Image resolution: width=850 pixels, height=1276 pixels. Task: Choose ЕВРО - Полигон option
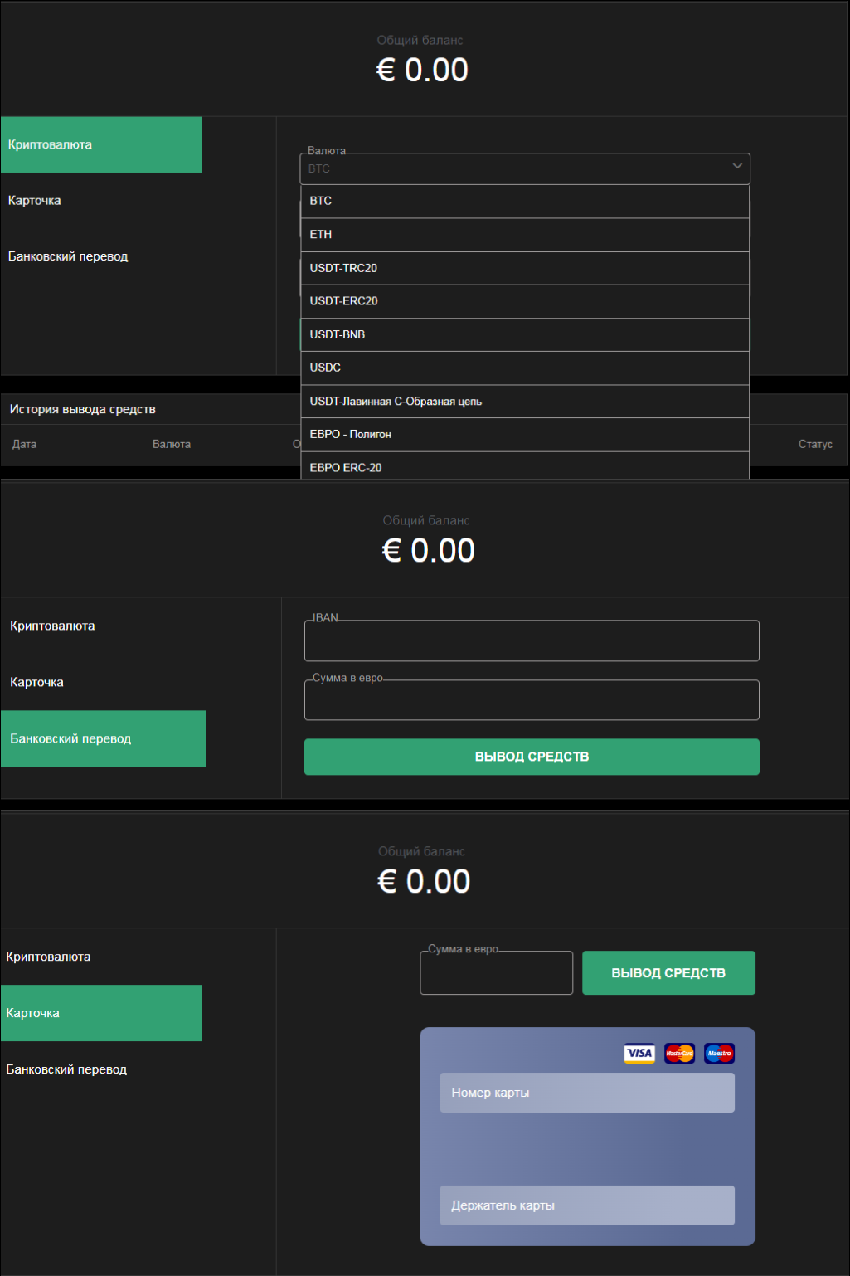pyautogui.click(x=525, y=434)
